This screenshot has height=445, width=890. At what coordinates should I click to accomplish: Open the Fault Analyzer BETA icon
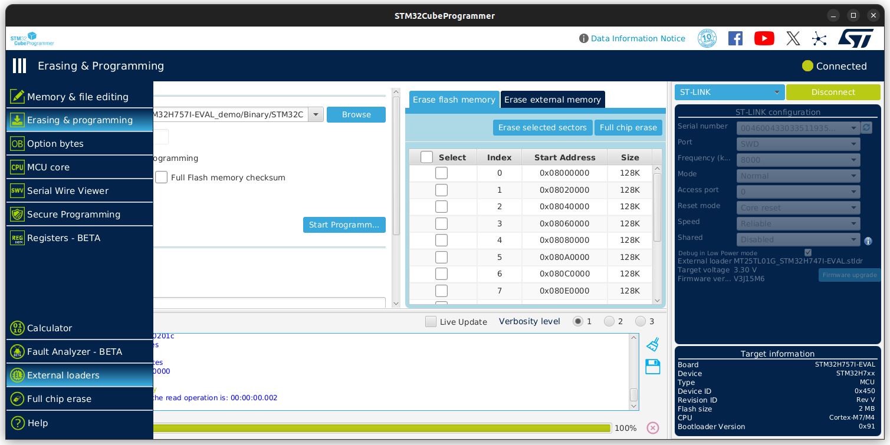[17, 351]
